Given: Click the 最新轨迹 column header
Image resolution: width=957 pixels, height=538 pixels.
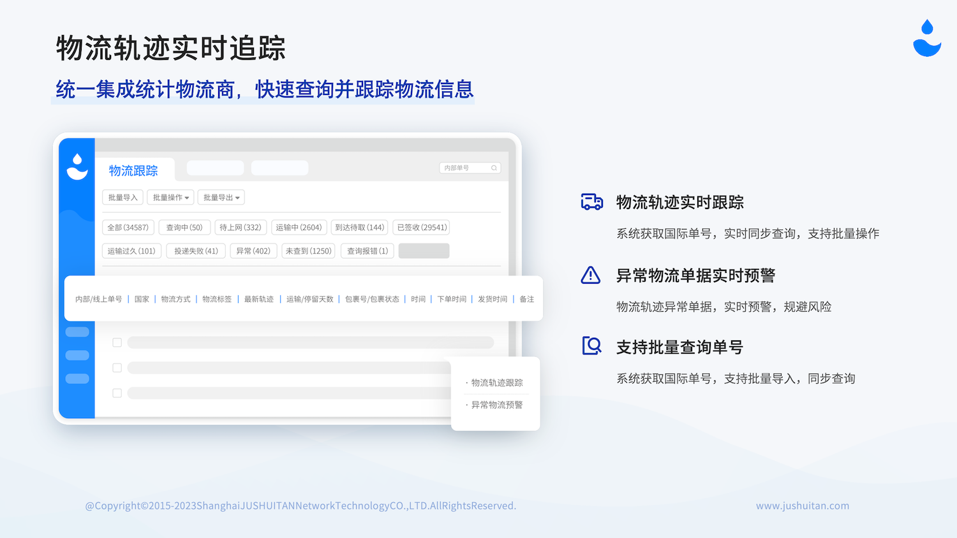Looking at the screenshot, I should coord(259,299).
